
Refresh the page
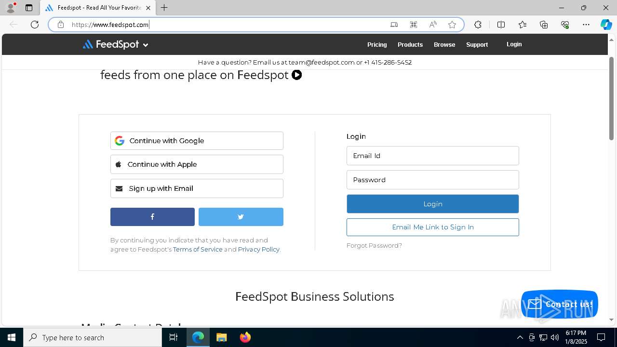[35, 25]
